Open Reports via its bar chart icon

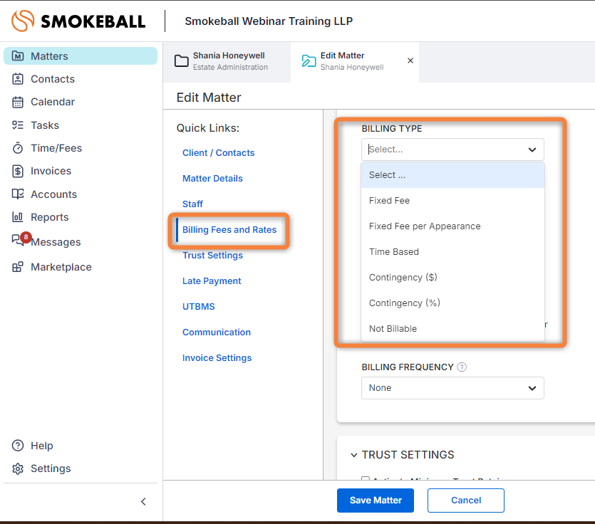[x=18, y=217]
